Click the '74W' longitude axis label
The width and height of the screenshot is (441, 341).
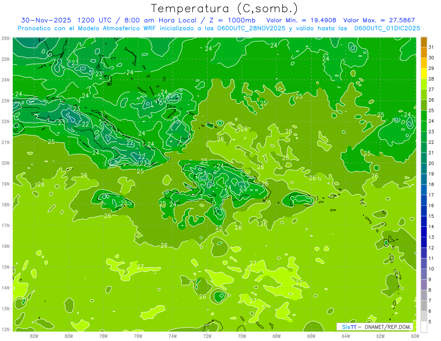[x=173, y=336]
